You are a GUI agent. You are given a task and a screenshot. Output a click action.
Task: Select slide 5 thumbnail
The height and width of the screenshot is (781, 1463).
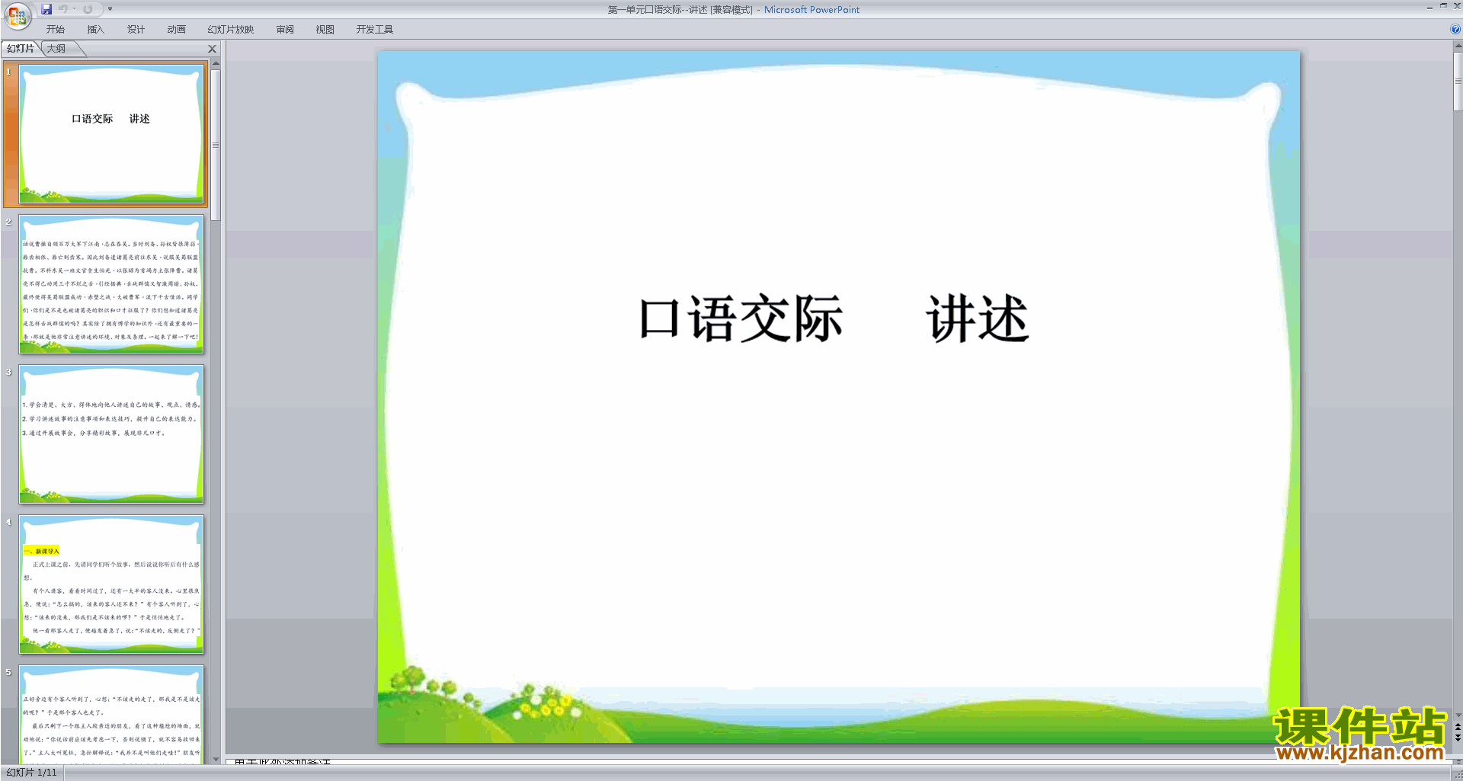[111, 715]
